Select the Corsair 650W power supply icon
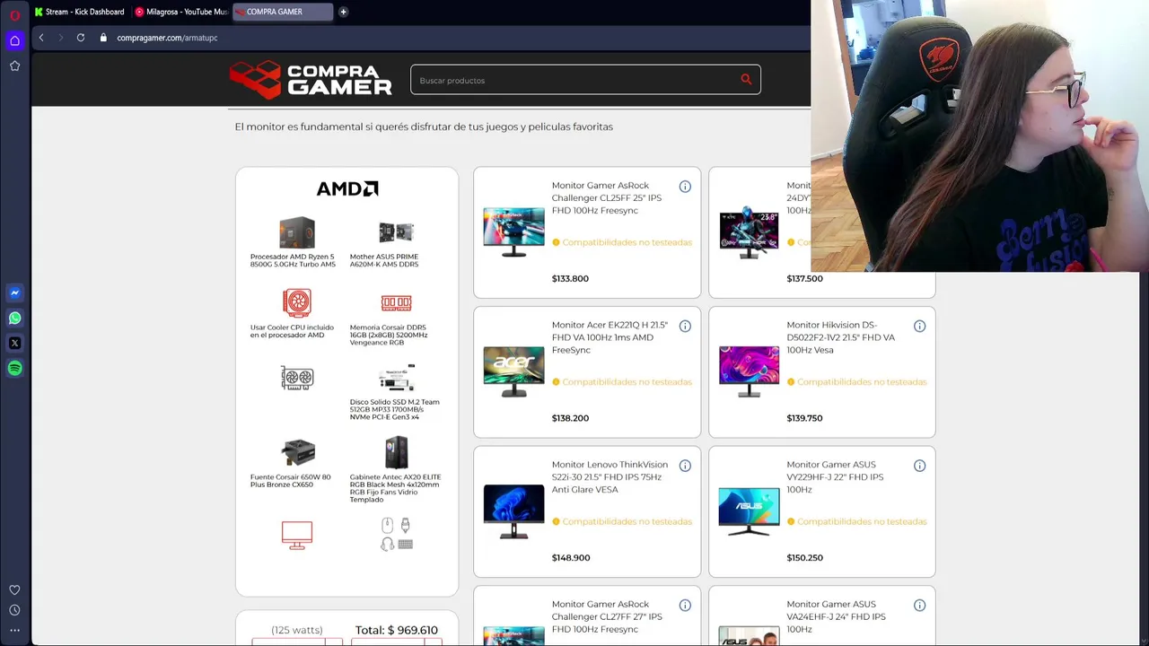The width and height of the screenshot is (1149, 646). click(x=297, y=452)
